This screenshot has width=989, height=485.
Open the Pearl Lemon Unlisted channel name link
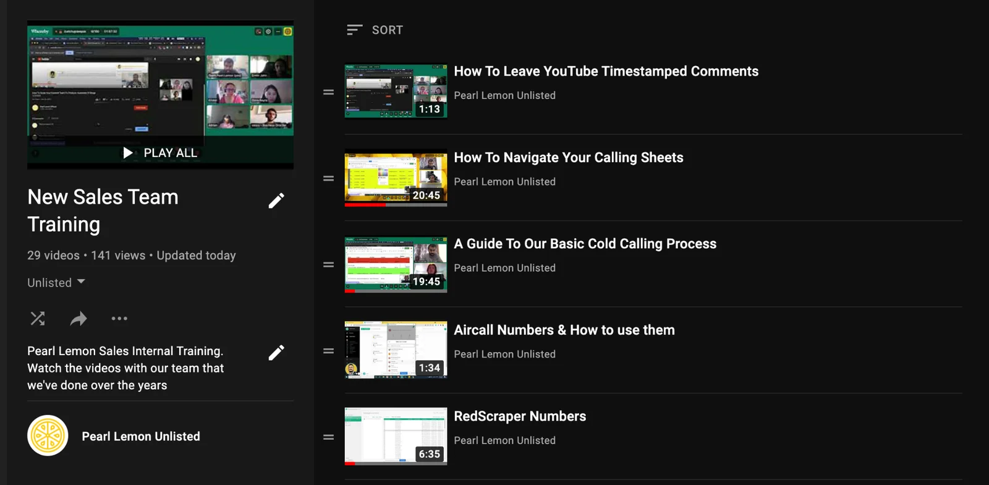click(141, 436)
